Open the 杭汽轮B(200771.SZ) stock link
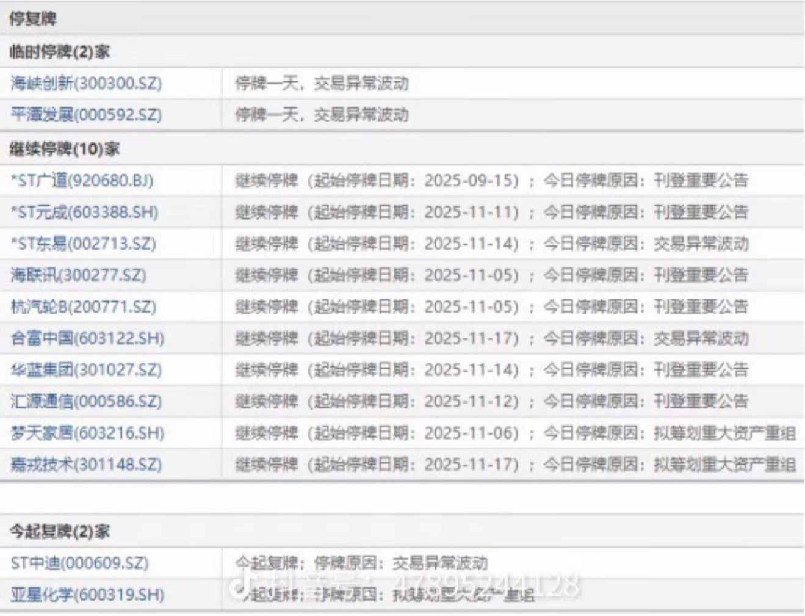The height and width of the screenshot is (616, 805). [83, 306]
